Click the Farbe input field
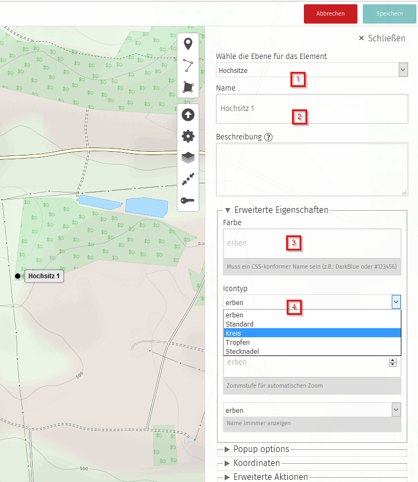The image size is (418, 482). coord(312,243)
